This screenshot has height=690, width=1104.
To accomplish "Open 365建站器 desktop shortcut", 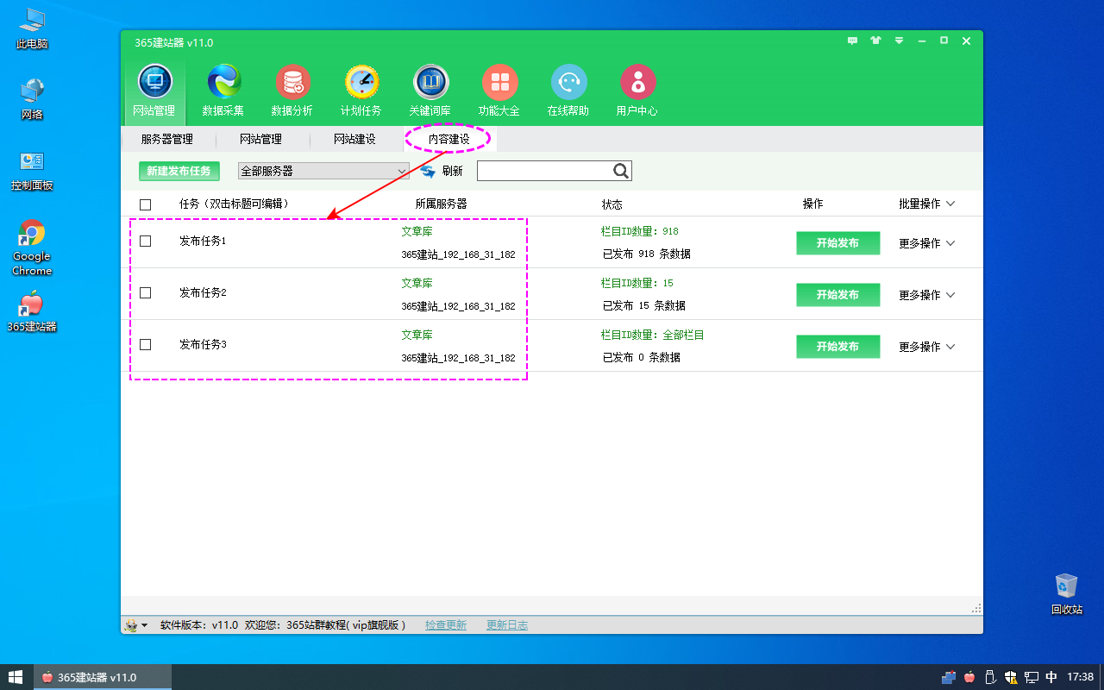I will [32, 311].
